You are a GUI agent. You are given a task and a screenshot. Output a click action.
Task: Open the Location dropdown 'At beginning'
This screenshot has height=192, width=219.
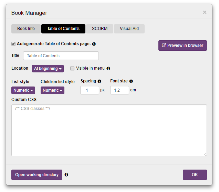coord(48,69)
